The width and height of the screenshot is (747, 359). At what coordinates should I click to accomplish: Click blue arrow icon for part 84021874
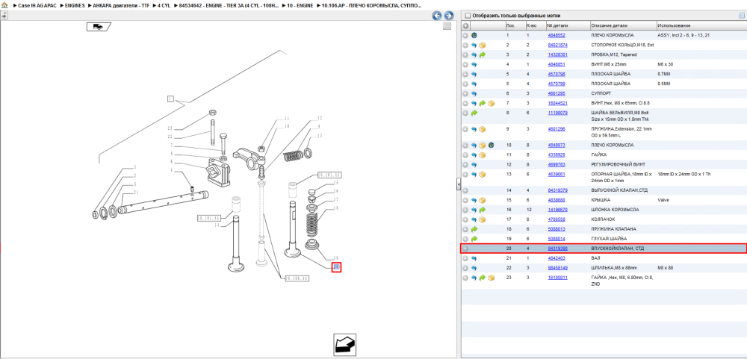474,46
